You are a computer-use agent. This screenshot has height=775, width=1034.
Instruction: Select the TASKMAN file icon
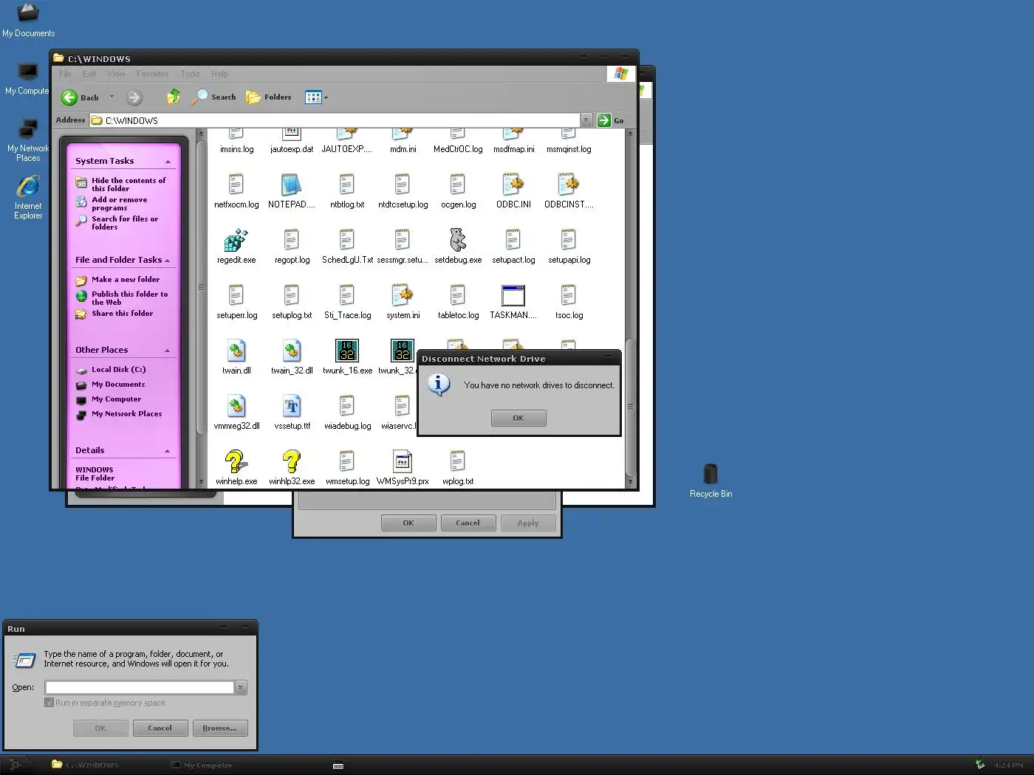[513, 295]
